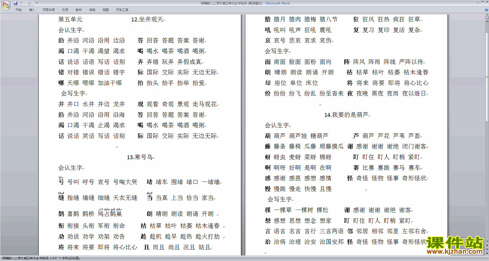Click the phrase 一堵墙
Screen dimensions: 489x261
(211, 182)
